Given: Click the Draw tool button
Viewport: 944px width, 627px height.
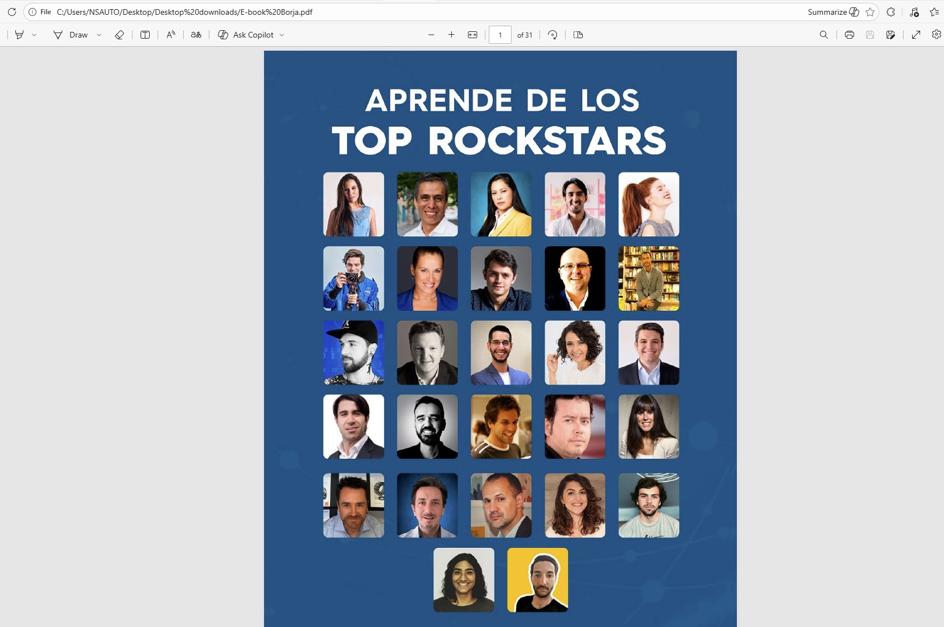Looking at the screenshot, I should point(71,35).
